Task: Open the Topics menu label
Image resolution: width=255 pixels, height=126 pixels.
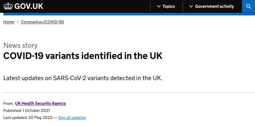Action: [x=169, y=6]
